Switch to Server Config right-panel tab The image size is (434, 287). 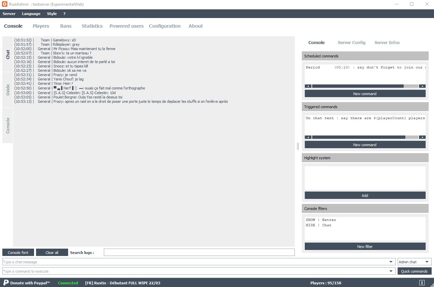point(352,42)
